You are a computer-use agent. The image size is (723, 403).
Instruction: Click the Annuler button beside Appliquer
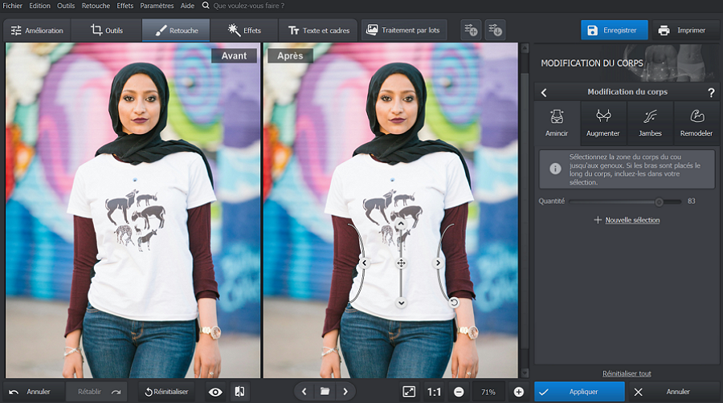(x=672, y=392)
